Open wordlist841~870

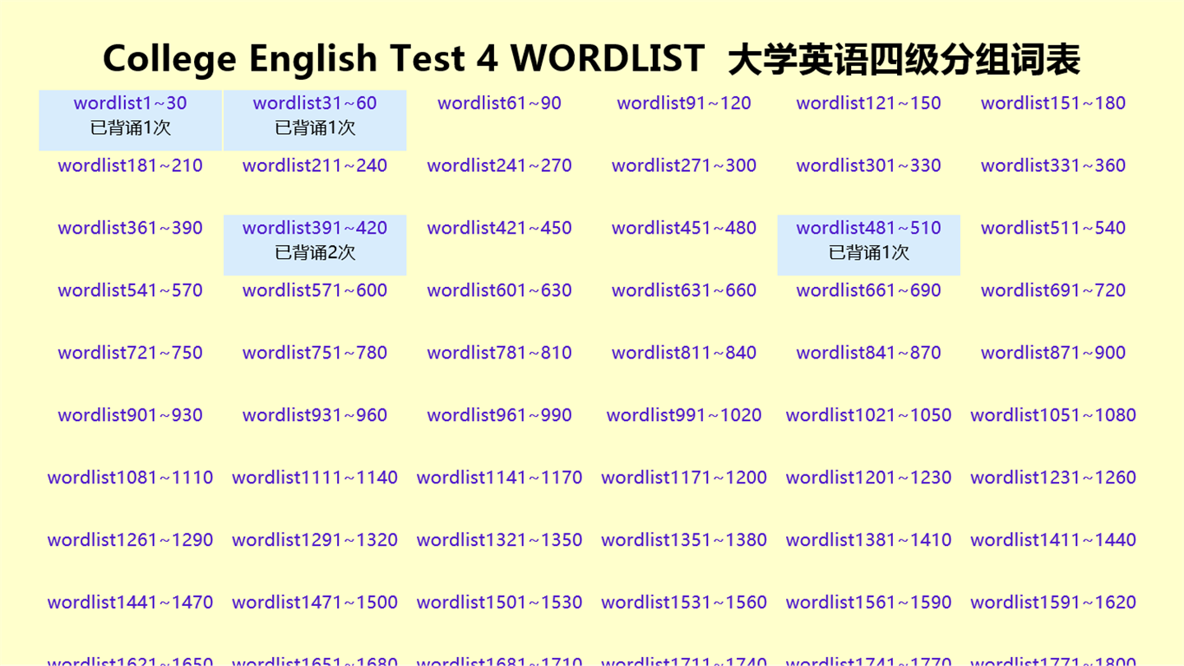[x=868, y=353]
